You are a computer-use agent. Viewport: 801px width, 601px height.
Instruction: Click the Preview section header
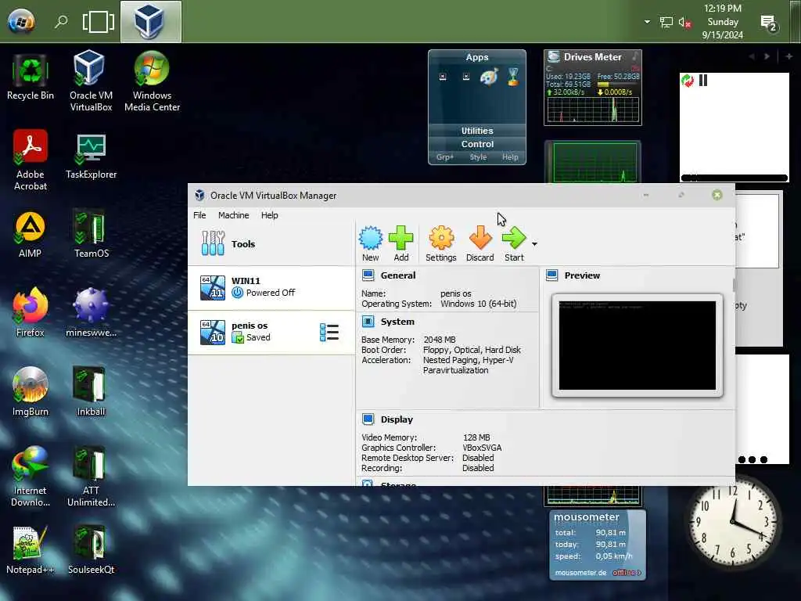(x=582, y=275)
